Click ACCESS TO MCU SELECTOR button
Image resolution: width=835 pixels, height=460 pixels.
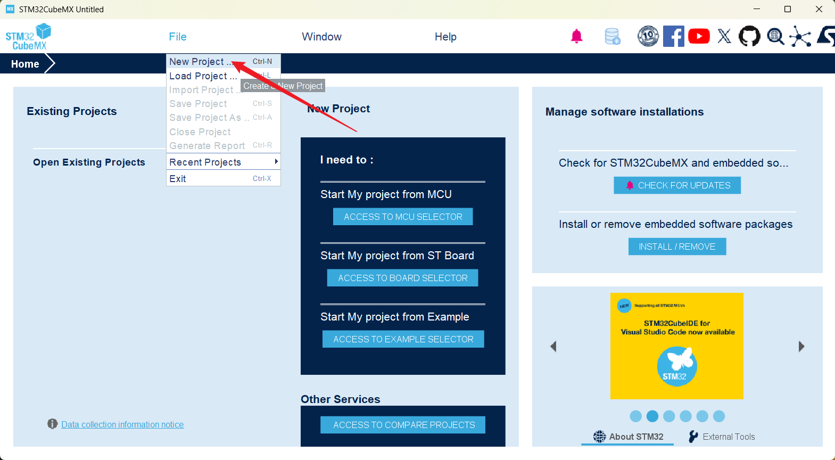403,217
